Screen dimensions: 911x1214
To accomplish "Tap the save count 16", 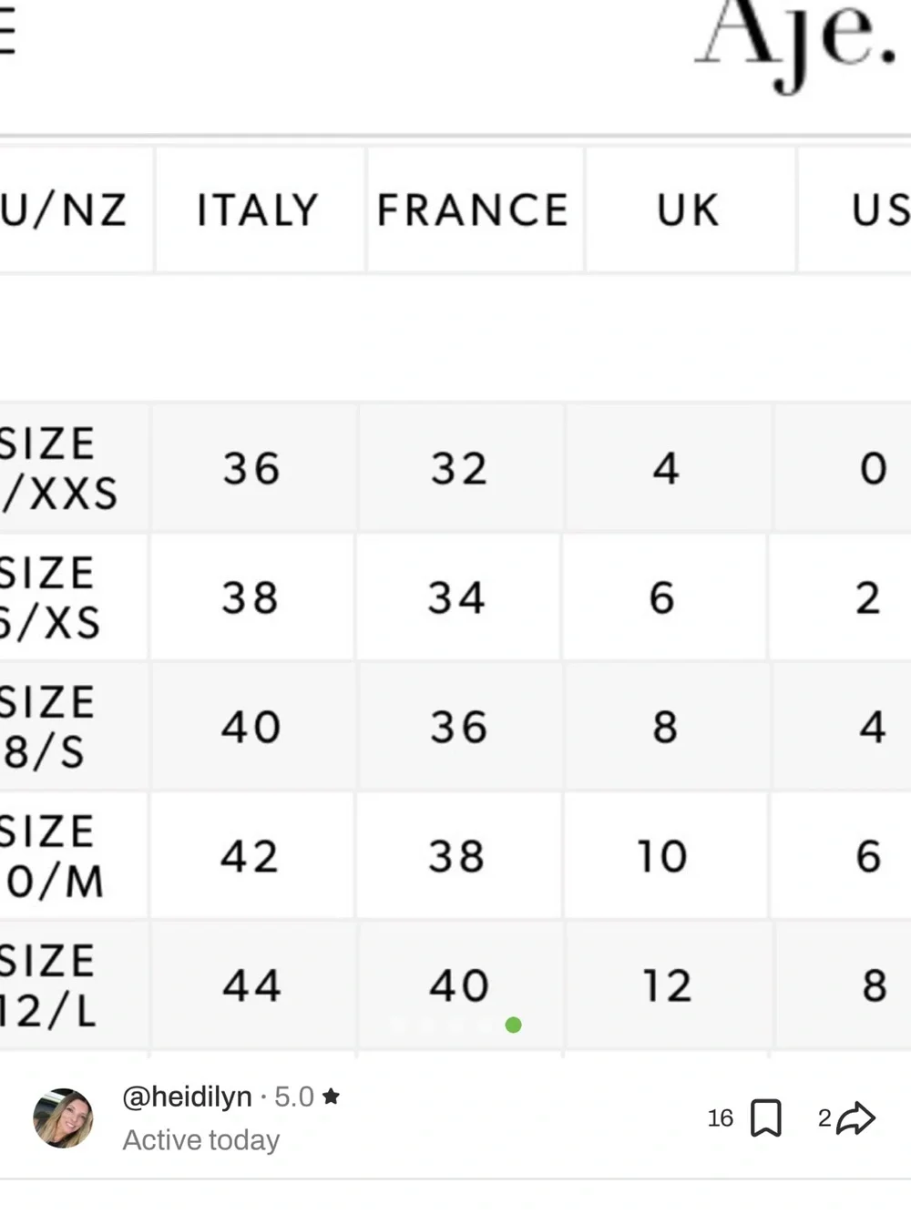I will pos(720,1118).
